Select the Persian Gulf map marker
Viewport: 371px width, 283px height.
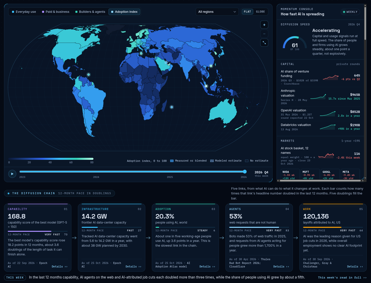pos(166,62)
